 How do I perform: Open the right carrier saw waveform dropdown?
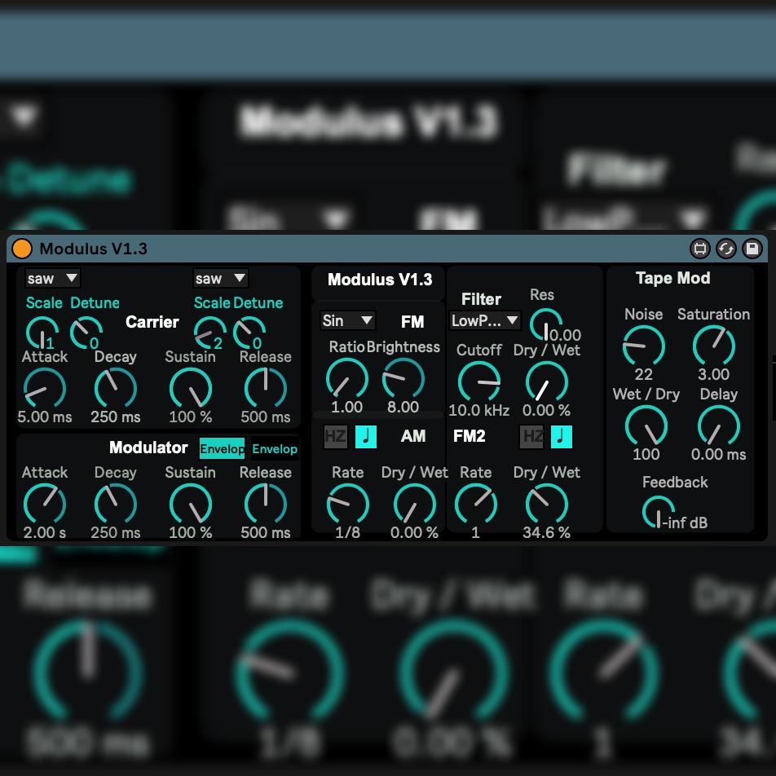click(220, 279)
